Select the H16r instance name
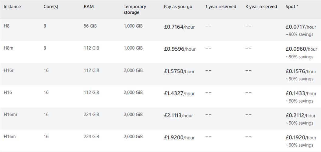The width and height of the screenshot is (321, 152). pyautogui.click(x=9, y=70)
